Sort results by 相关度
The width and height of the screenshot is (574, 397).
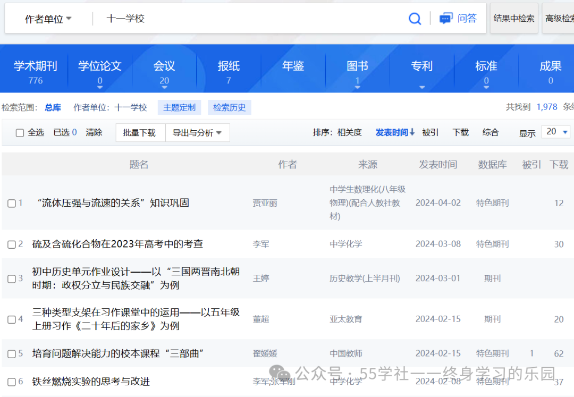click(x=349, y=132)
